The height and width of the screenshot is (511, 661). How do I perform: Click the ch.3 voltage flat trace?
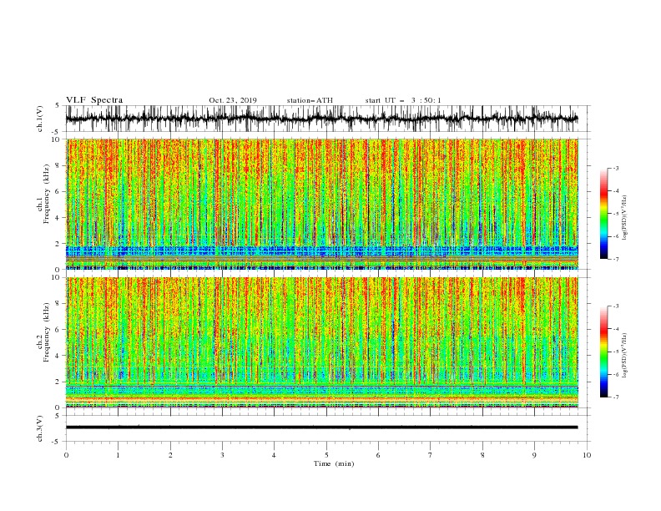tap(322, 428)
